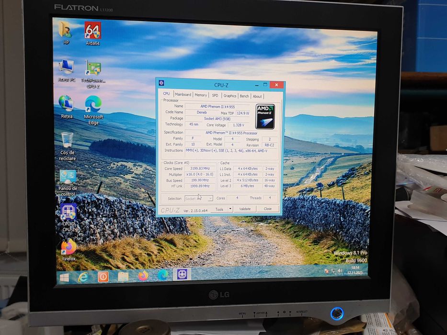This screenshot has width=447, height=335.
Task: Open Coș de reciclare recycle bin
Action: 67,146
